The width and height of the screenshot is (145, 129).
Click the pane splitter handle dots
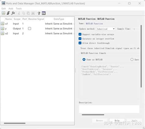75,70
